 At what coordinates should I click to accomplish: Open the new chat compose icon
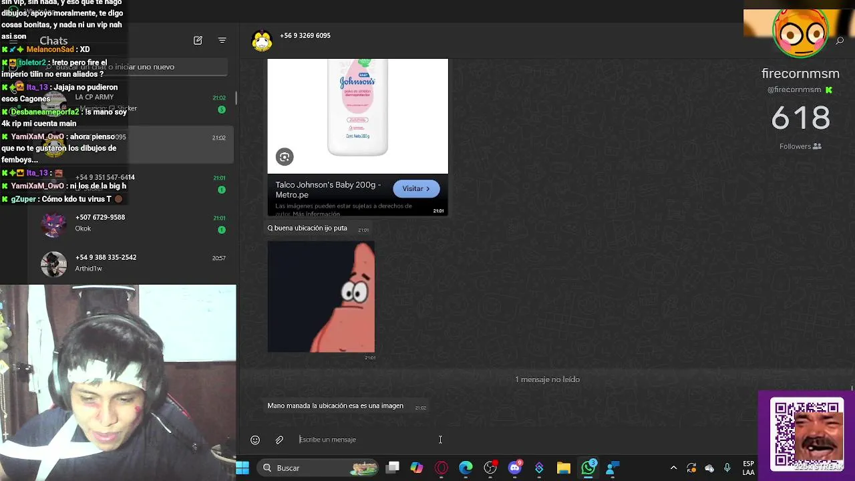198,40
